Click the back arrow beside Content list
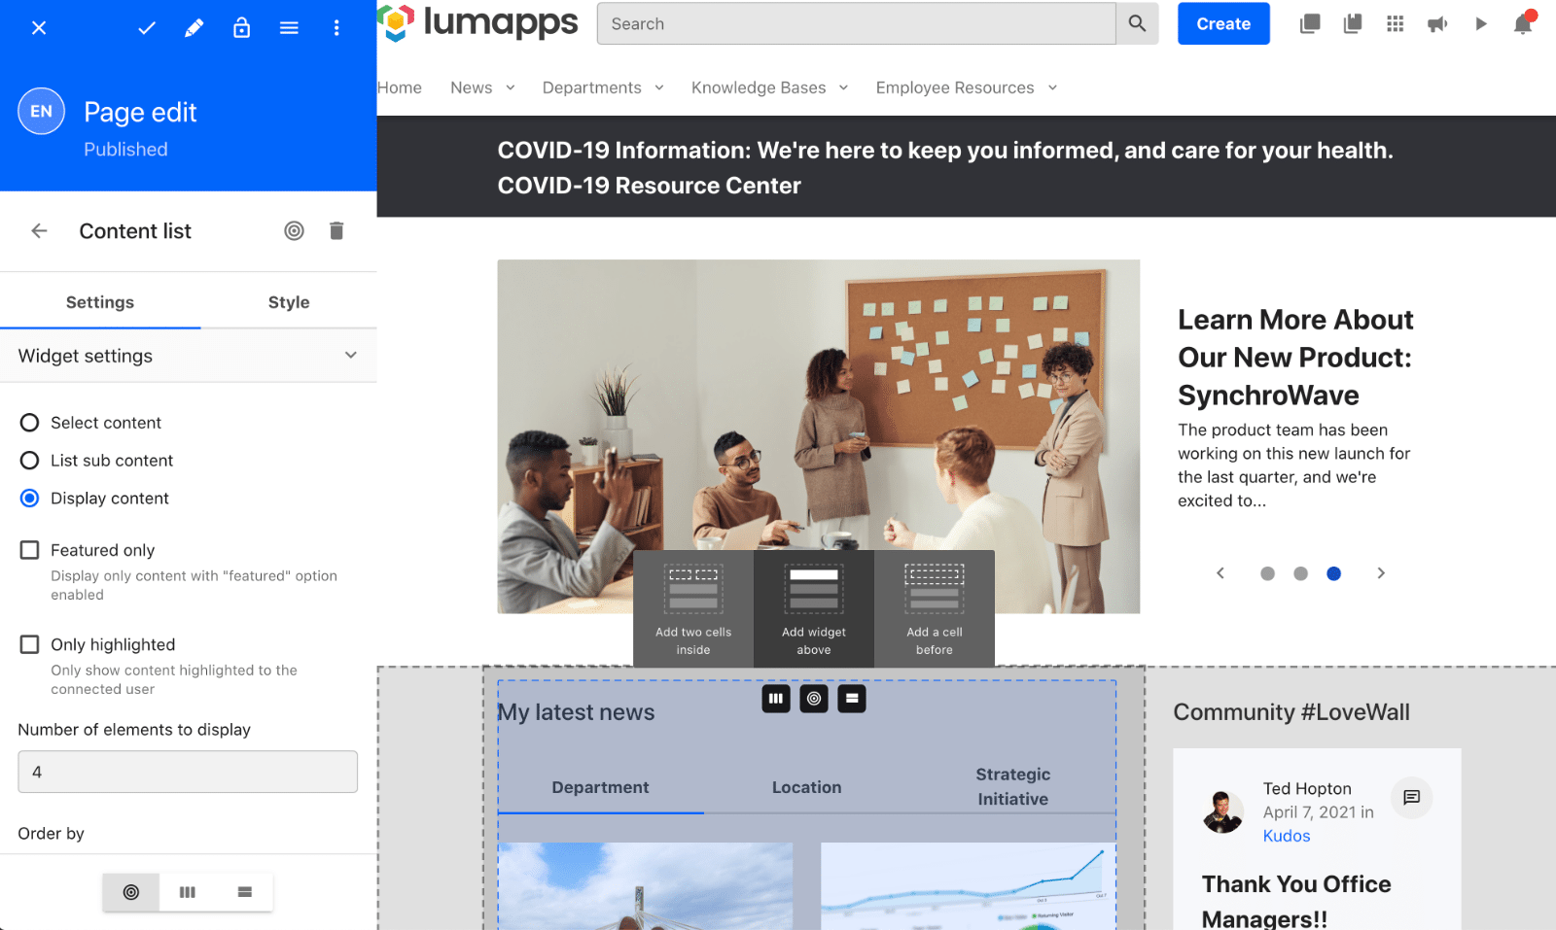Viewport: 1556px width, 930px height. click(39, 230)
